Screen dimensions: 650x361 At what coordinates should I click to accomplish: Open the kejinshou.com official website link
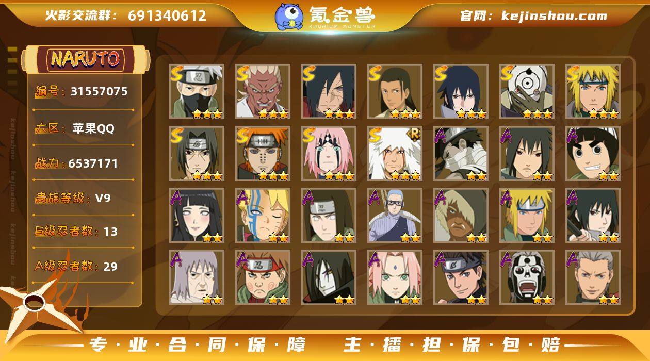(x=534, y=15)
